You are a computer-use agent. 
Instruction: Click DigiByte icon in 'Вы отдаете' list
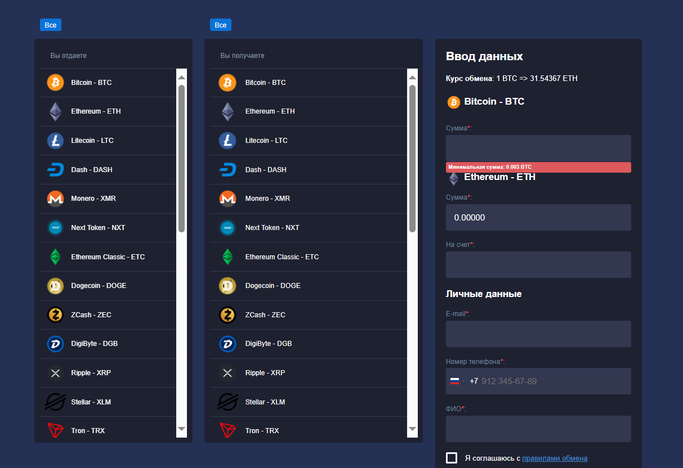point(55,344)
